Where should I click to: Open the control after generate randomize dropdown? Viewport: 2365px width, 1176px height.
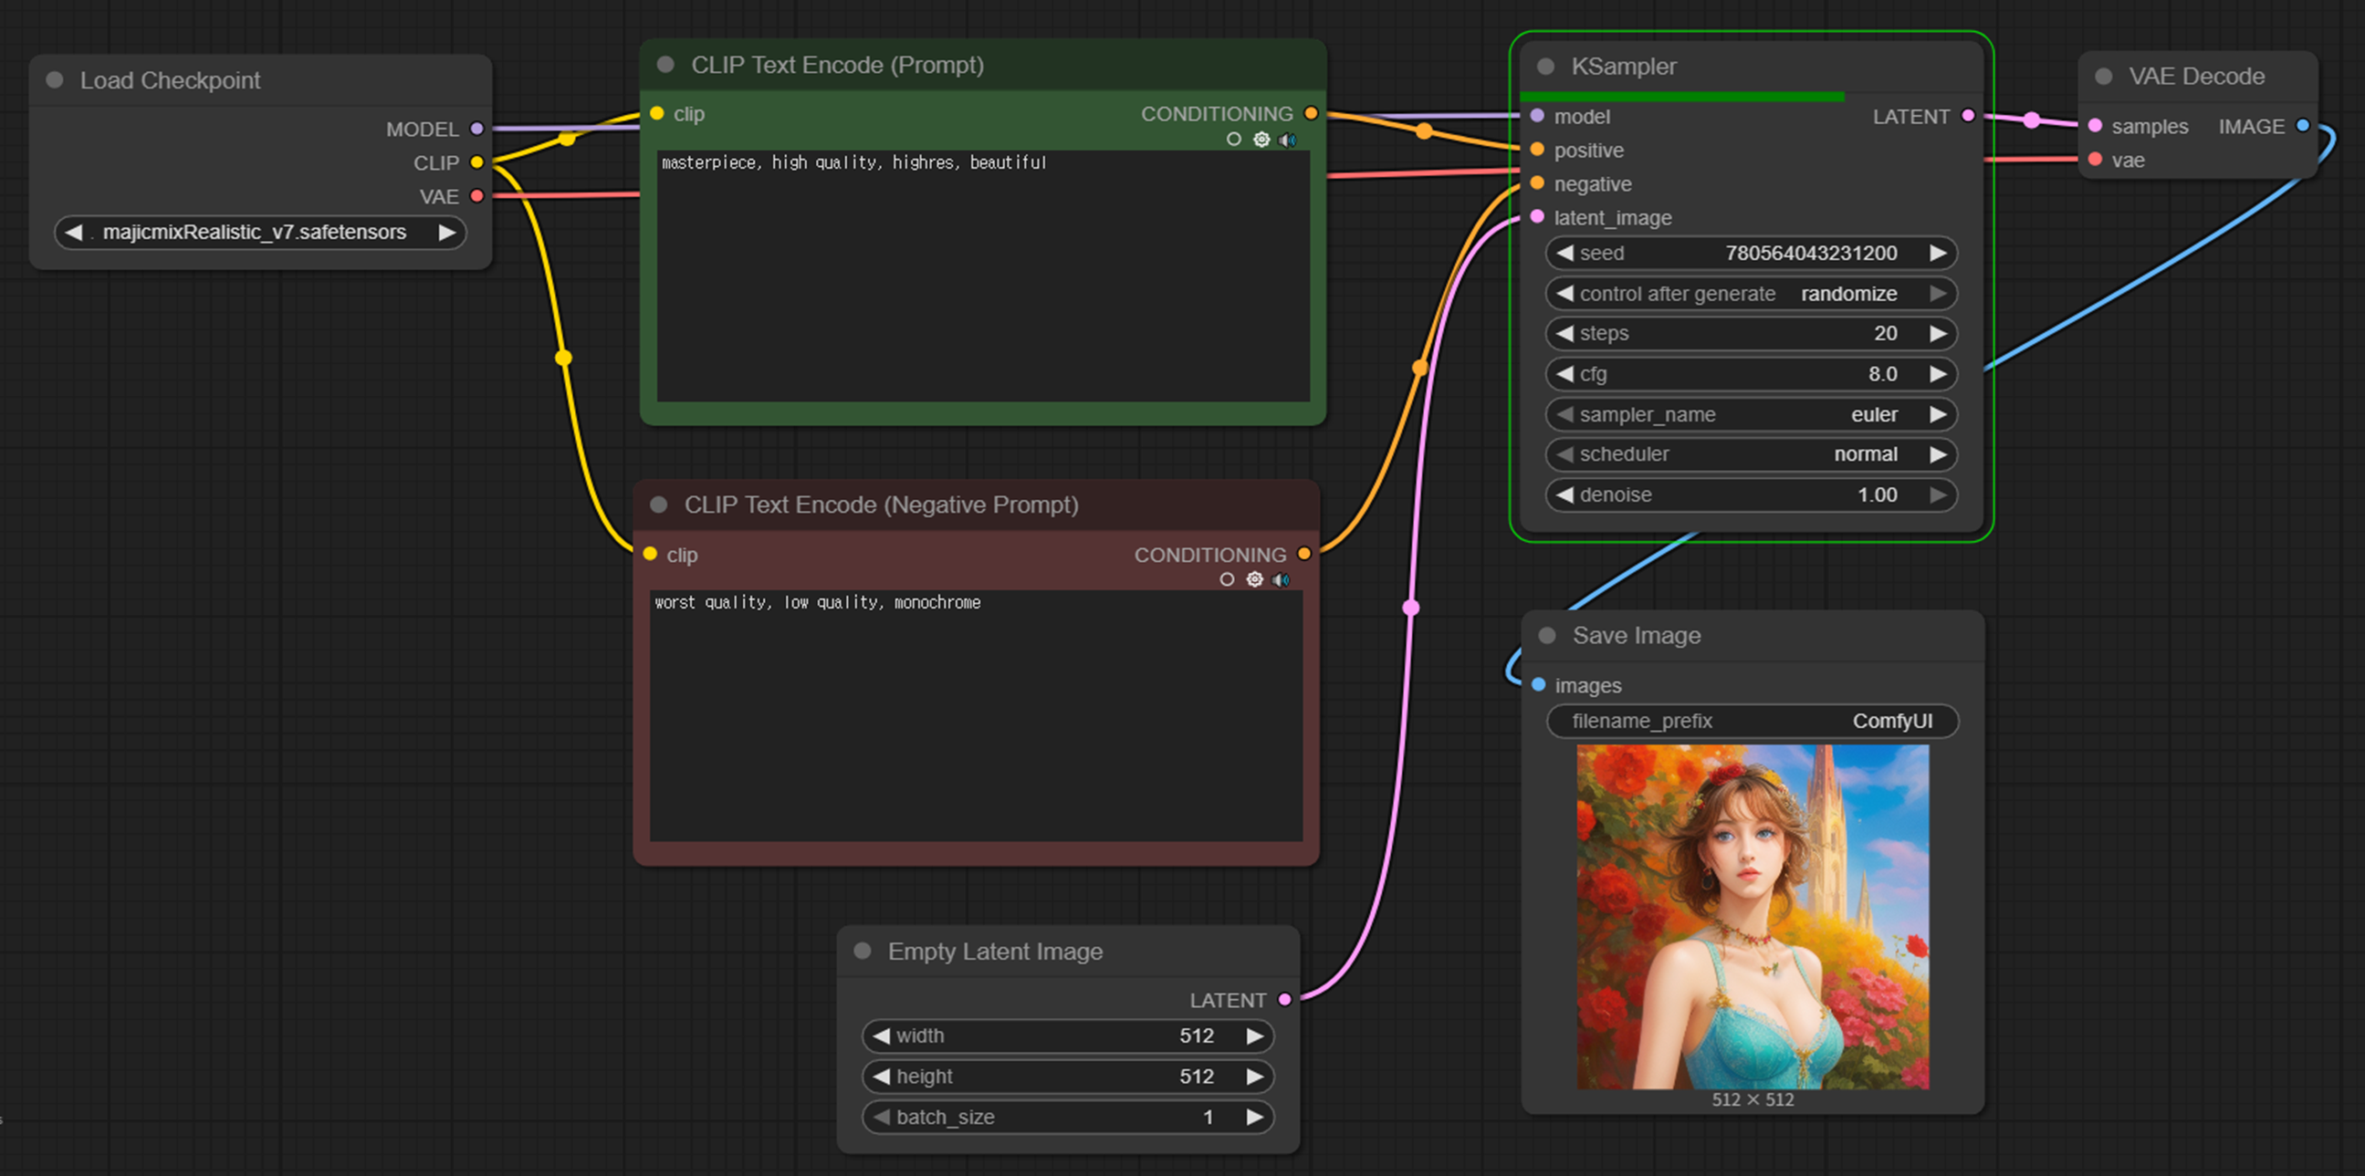pyautogui.click(x=1752, y=294)
